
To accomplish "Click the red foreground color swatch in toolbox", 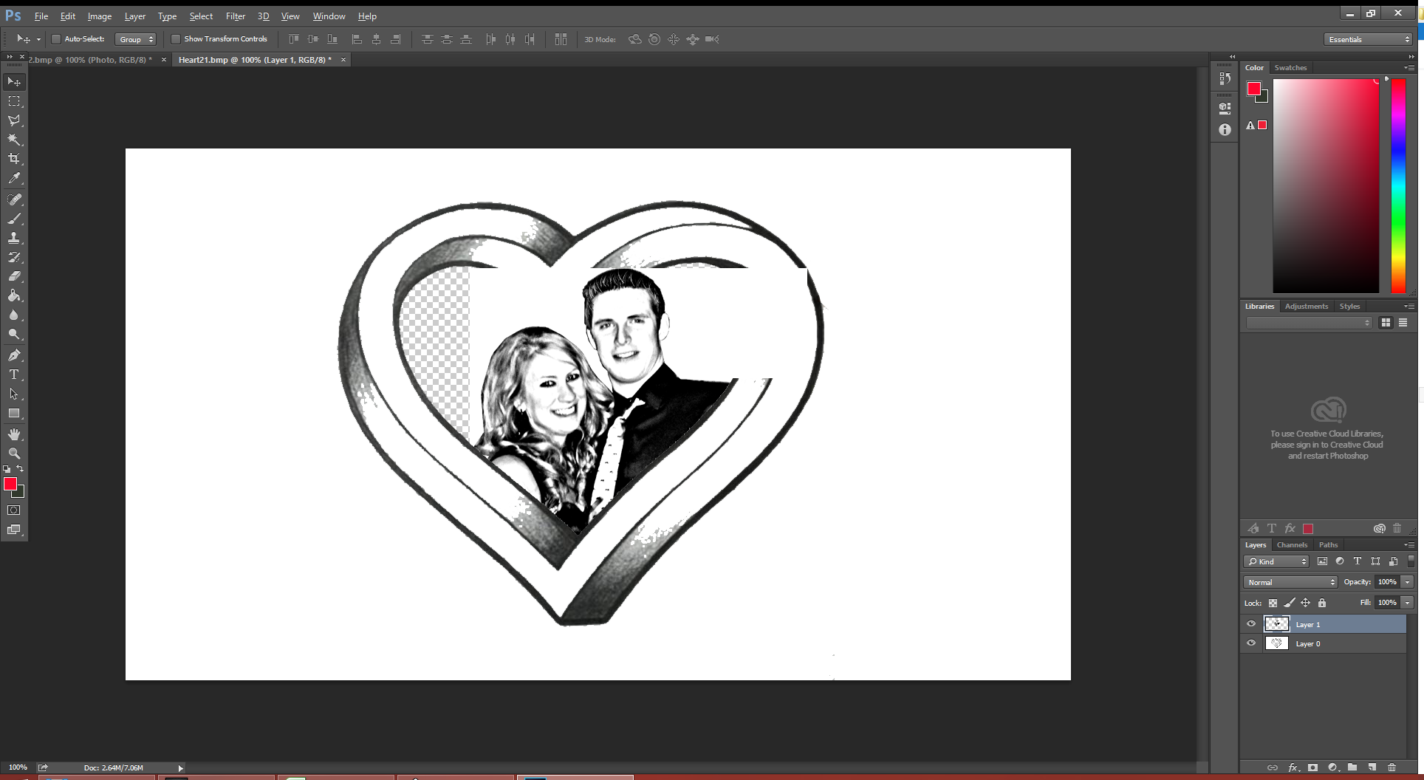I will coord(10,484).
